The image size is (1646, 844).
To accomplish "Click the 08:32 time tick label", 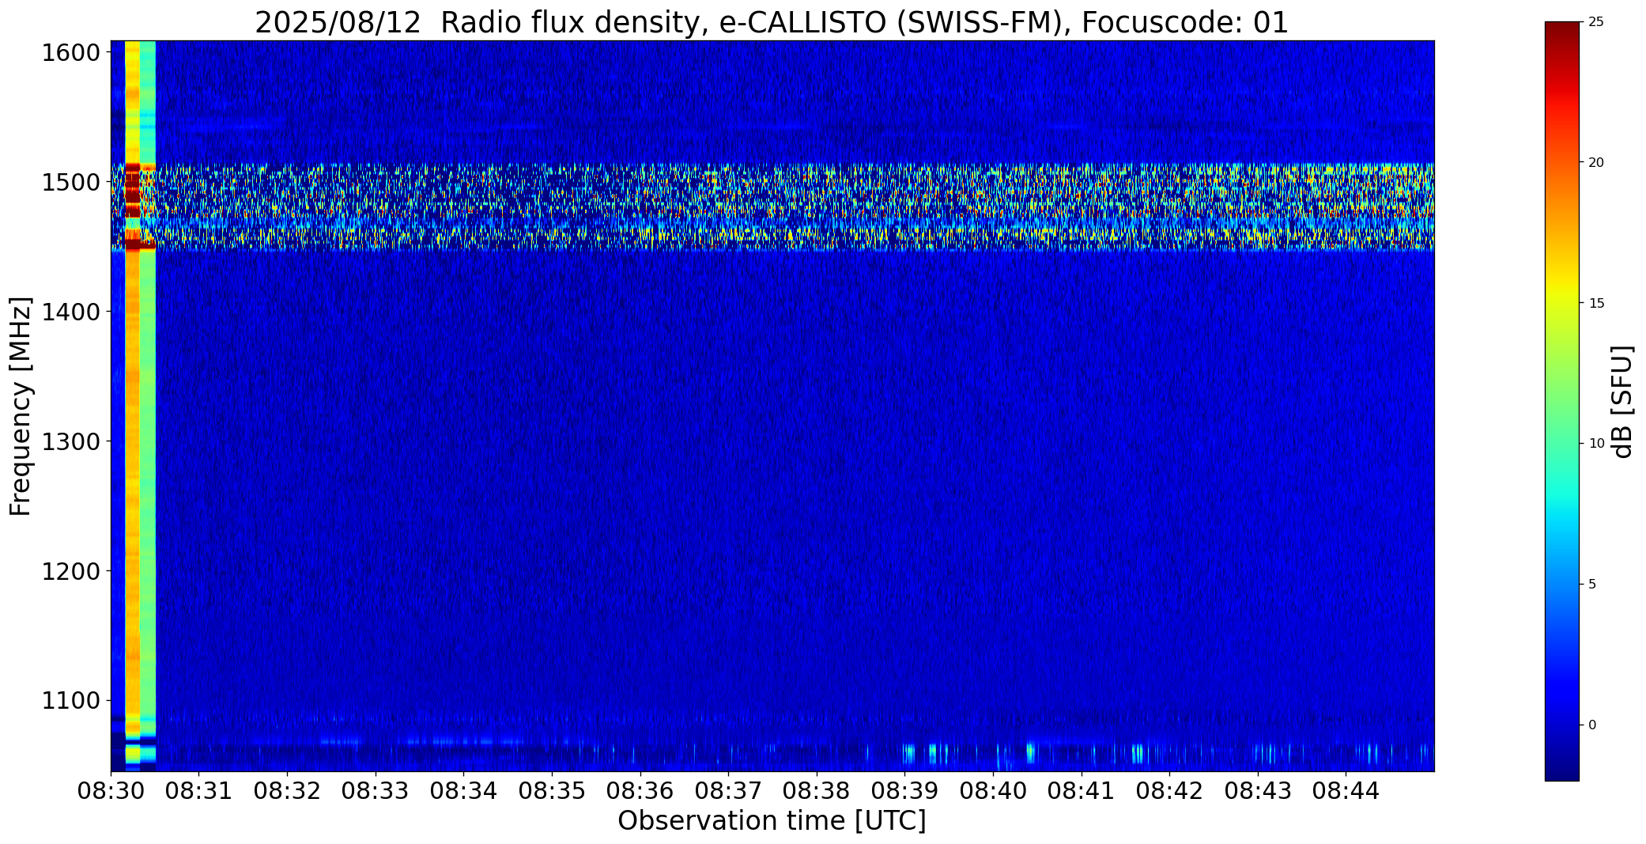I will [x=287, y=790].
